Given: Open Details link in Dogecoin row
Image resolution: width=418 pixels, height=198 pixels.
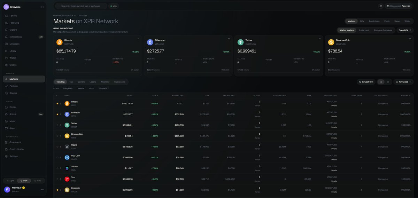Looking at the screenshot, I should 334,192.
